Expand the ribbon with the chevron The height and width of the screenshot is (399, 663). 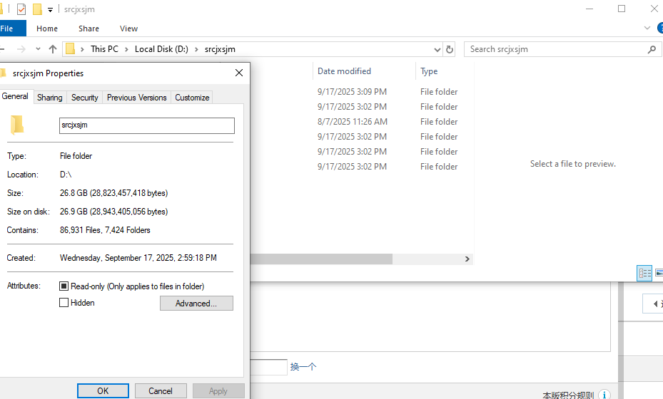[x=647, y=28]
